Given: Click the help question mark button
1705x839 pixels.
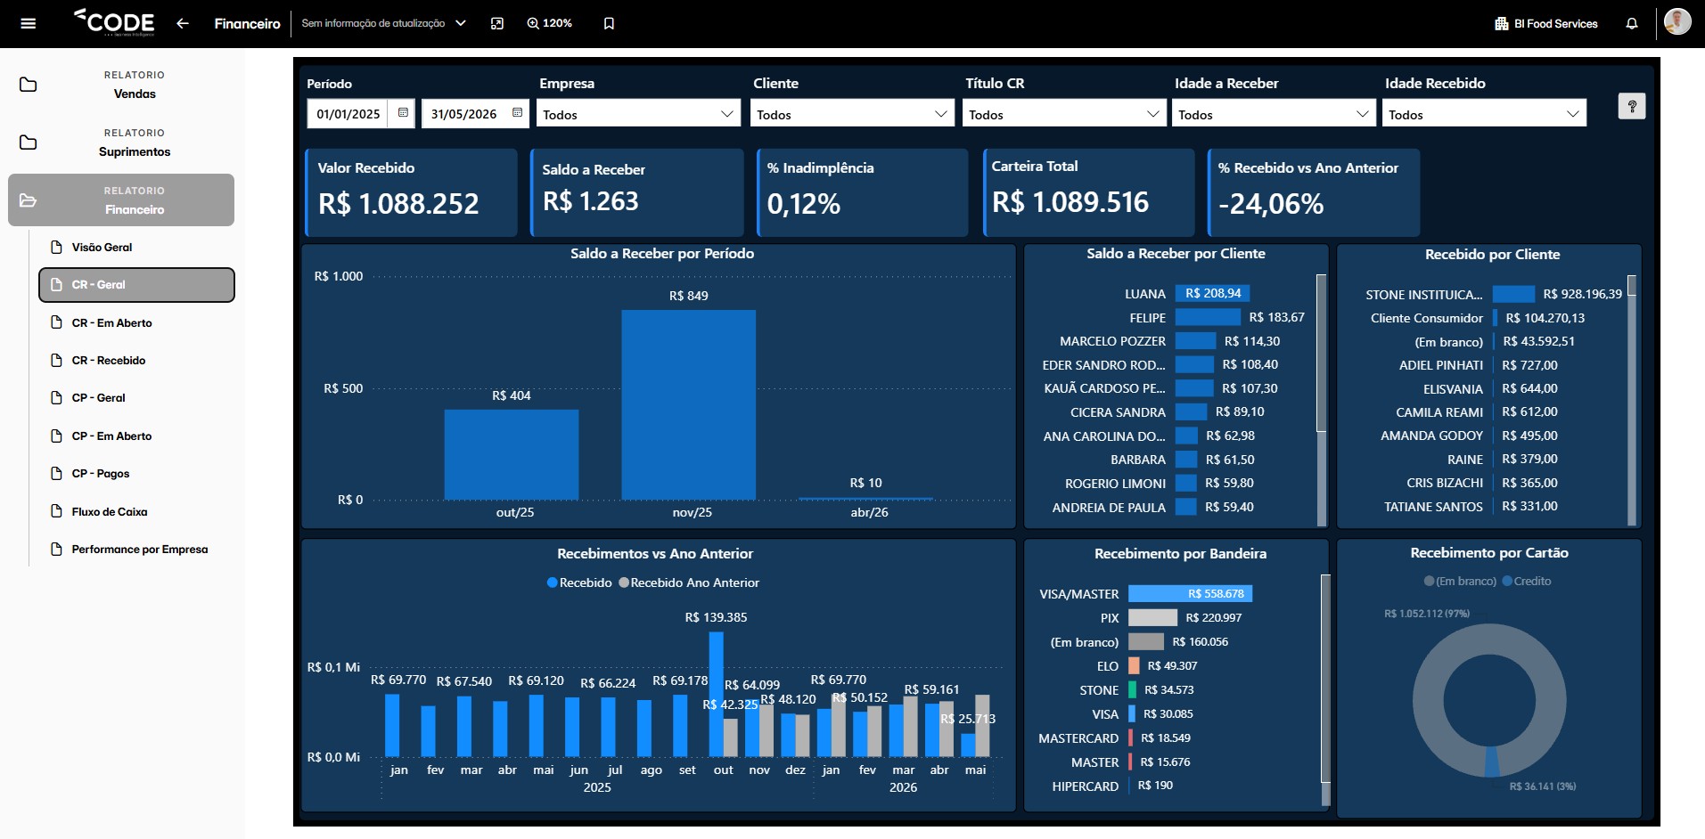Looking at the screenshot, I should (x=1632, y=106).
